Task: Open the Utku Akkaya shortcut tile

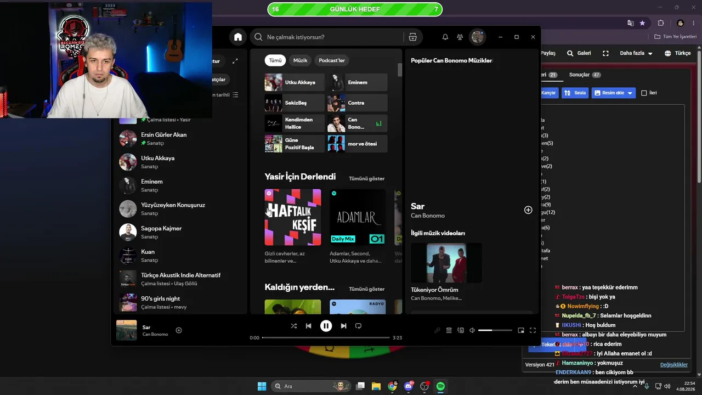Action: [295, 82]
